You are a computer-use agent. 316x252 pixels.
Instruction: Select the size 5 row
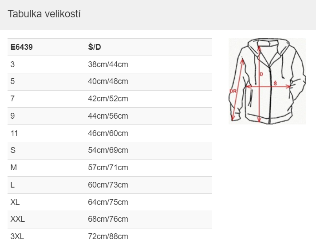(x=110, y=82)
